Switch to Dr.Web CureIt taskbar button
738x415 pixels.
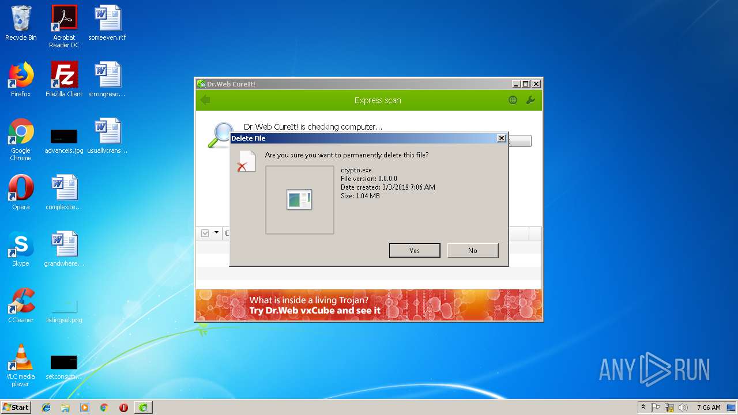click(144, 408)
